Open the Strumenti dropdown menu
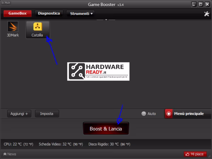The image size is (212, 159). coord(80,13)
